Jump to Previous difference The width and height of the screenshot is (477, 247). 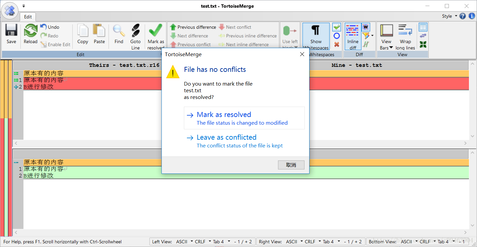coord(193,27)
